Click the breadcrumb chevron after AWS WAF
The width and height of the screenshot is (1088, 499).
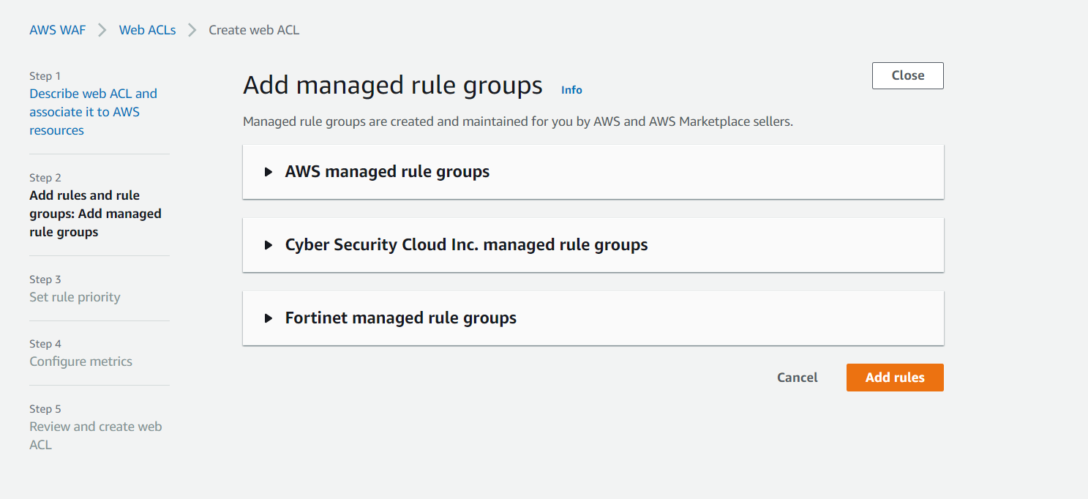102,30
